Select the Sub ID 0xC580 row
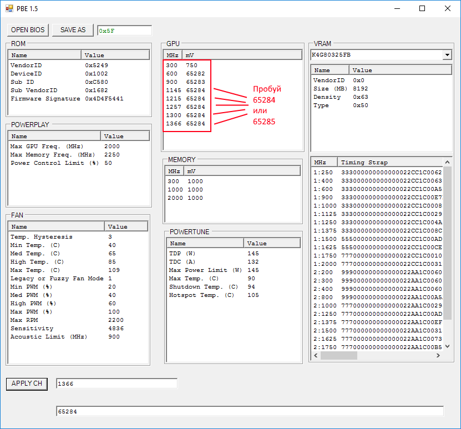Viewport: 461px width, 429px height. coord(79,82)
